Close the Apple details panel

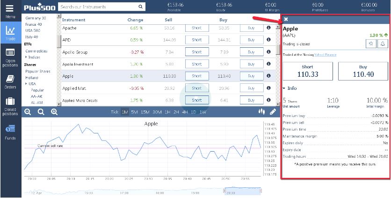pyautogui.click(x=286, y=19)
